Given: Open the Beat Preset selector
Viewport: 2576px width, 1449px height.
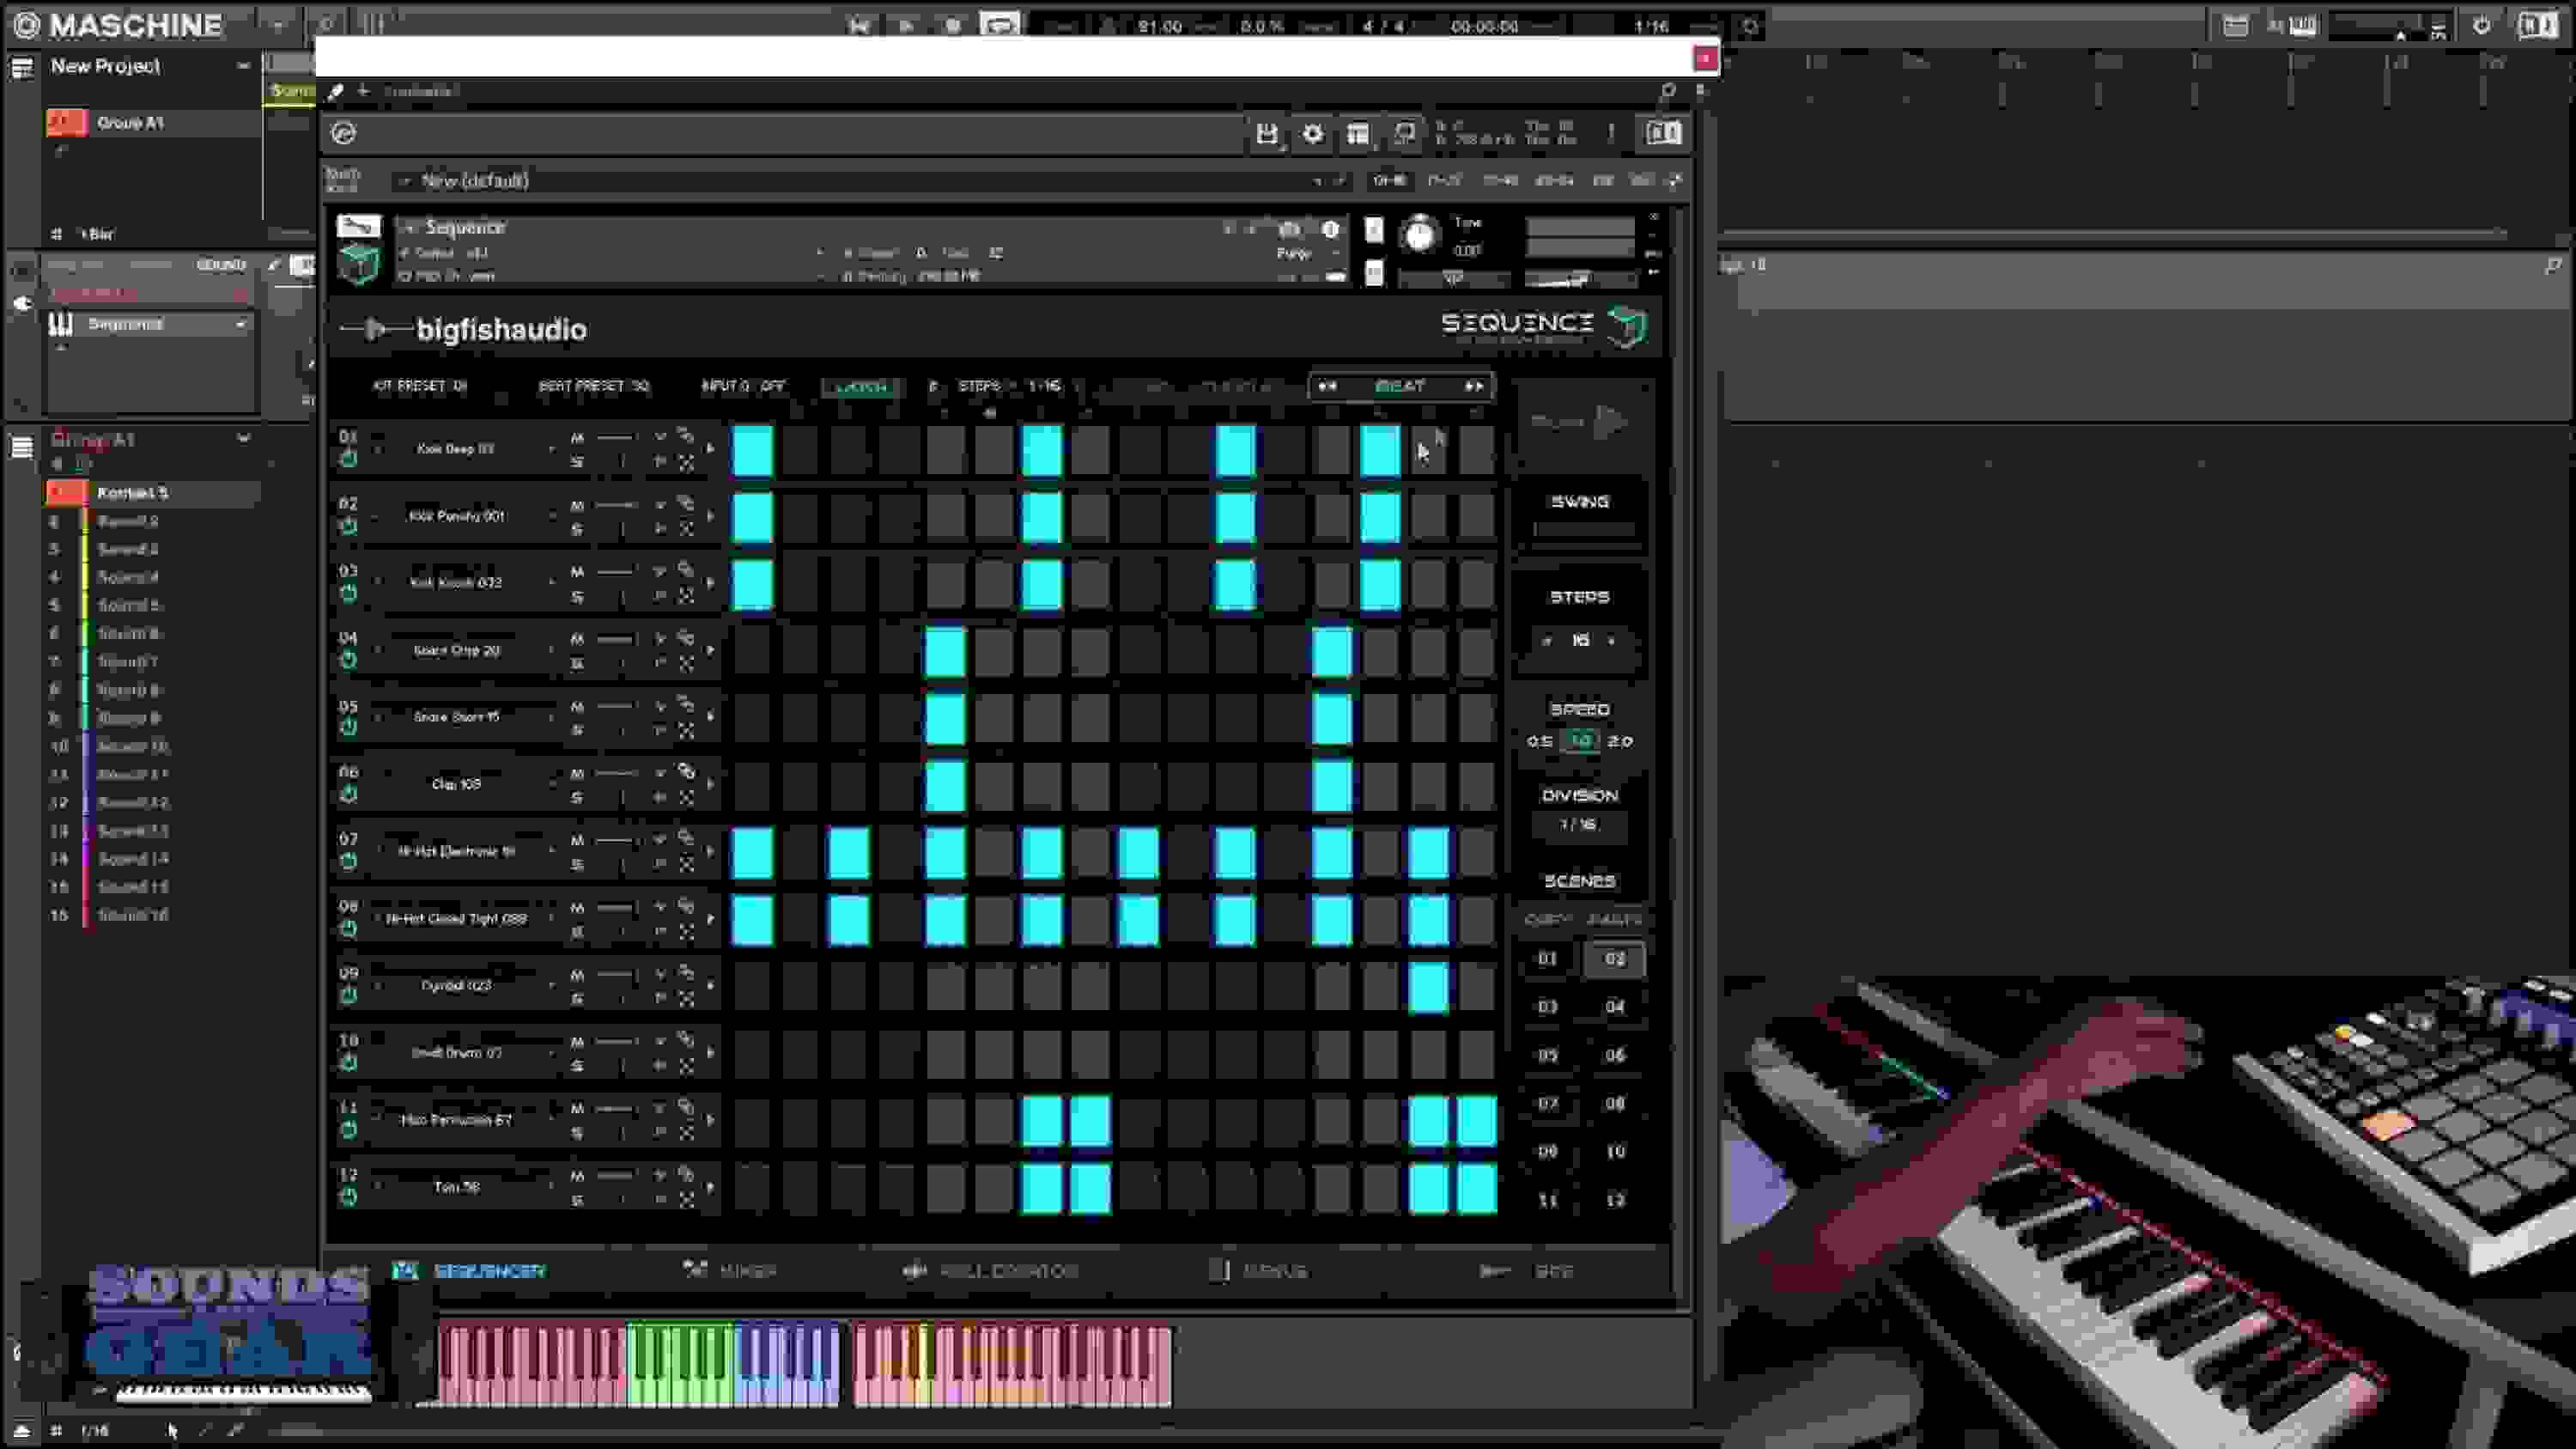Looking at the screenshot, I should [x=595, y=387].
